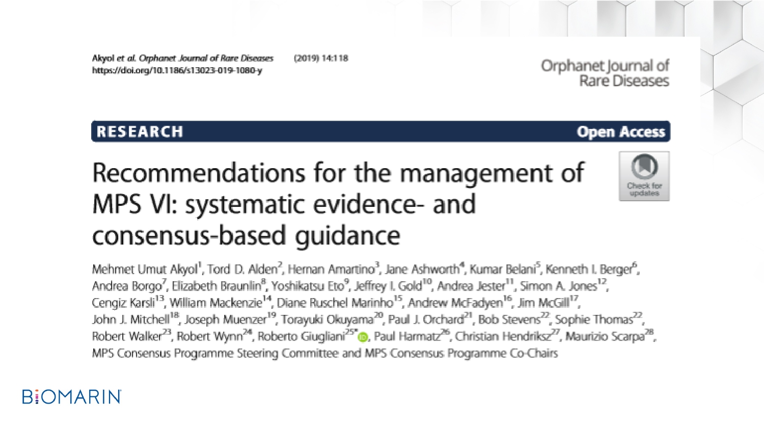The width and height of the screenshot is (764, 430).
Task: Click author name Christian Hendriksz
Action: (x=503, y=337)
